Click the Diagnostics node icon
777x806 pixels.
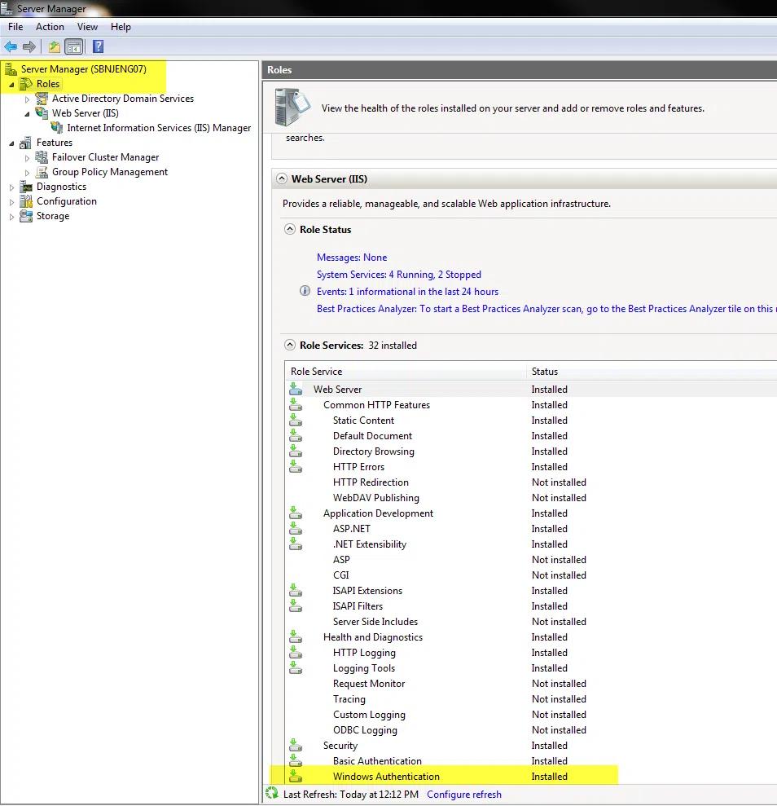(x=26, y=187)
